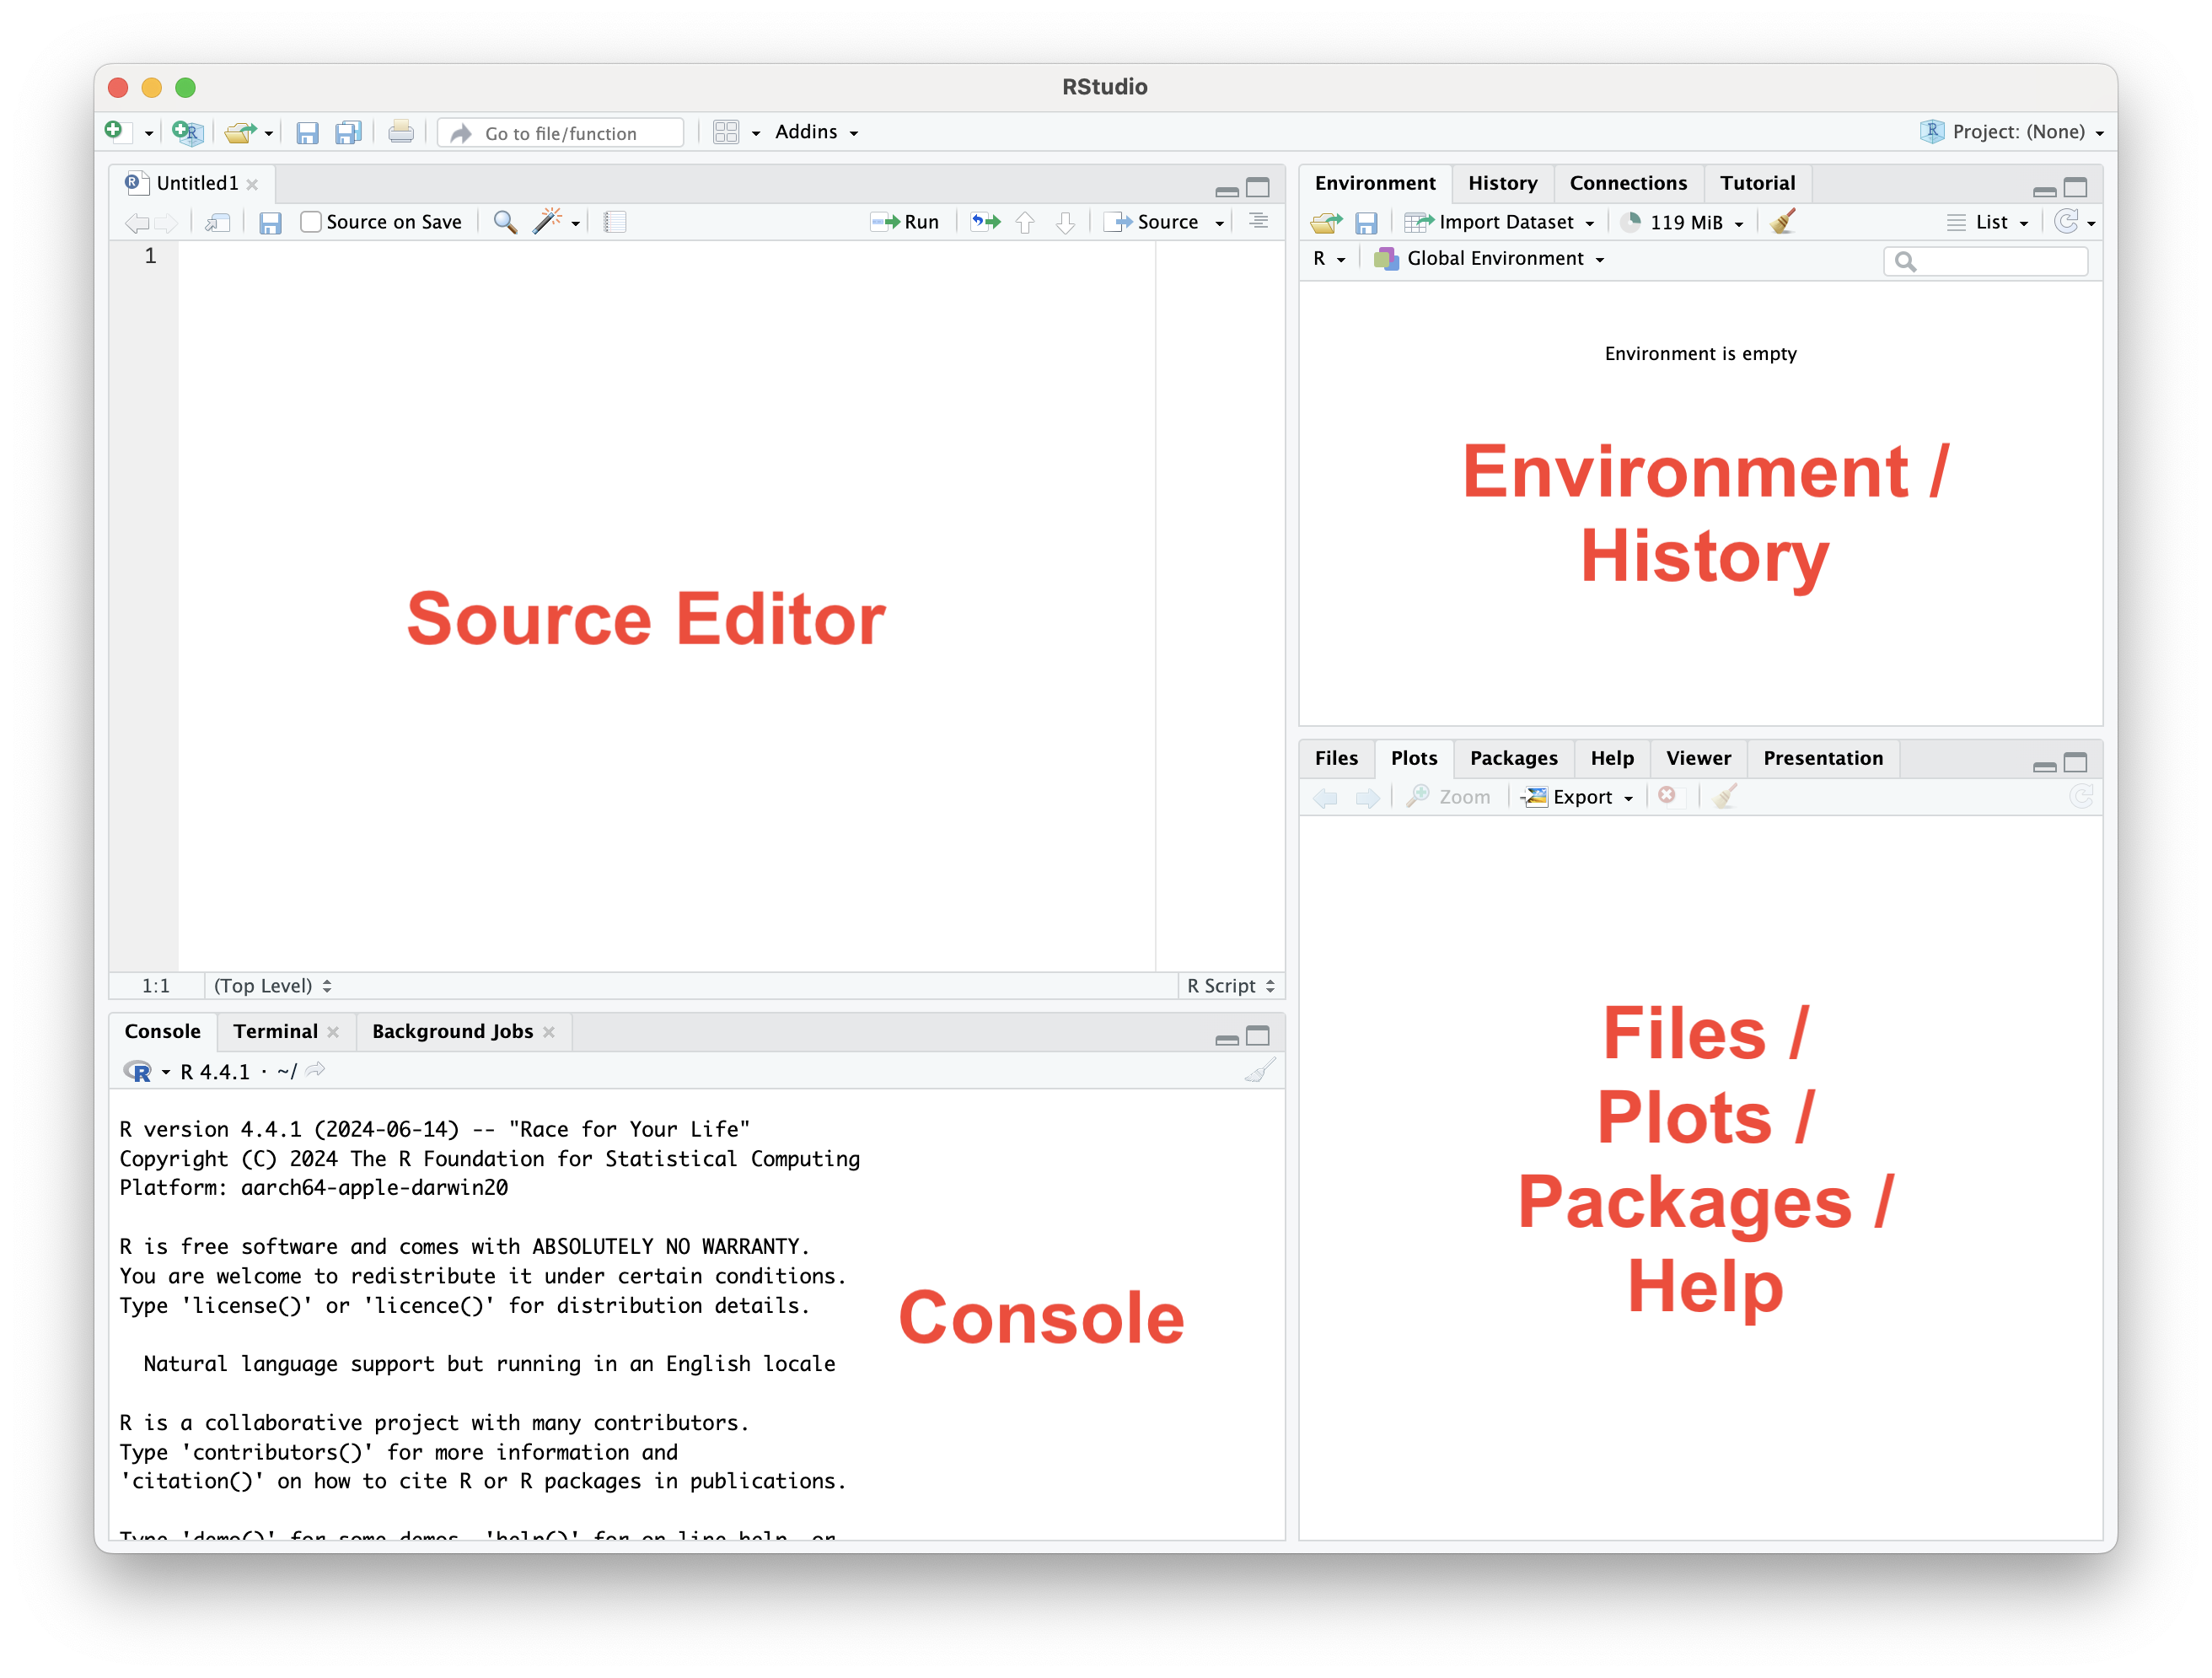Click line 1 in source editor

point(665,256)
